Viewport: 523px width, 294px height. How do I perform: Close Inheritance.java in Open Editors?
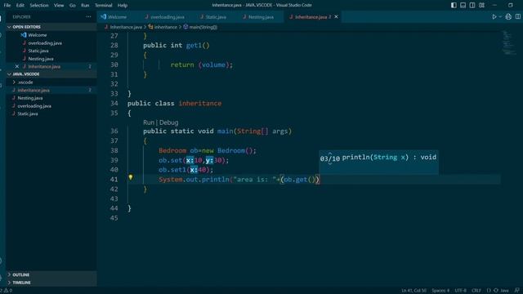tap(17, 66)
